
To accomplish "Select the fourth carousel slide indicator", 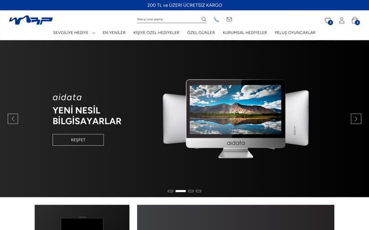I will click(x=199, y=191).
